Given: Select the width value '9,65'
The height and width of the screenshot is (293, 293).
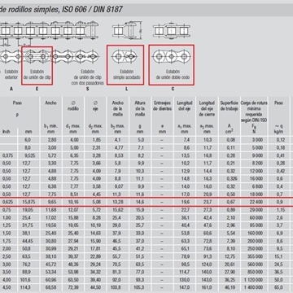Looking at the screenshot, I should pyautogui.click(x=51, y=202).
